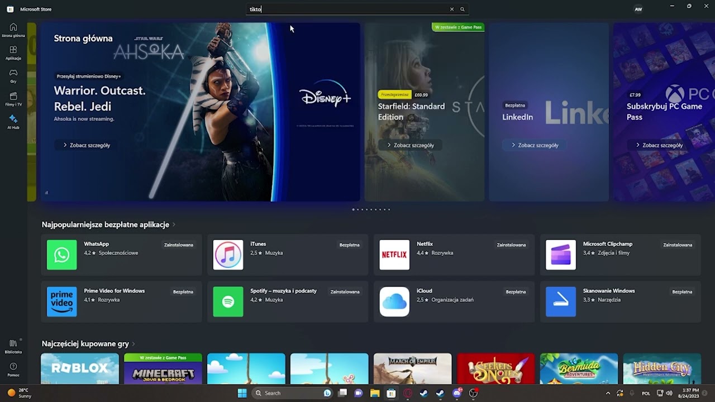Click Zainstalowana label for WhatsApp
Screen dimensions: 715x402
tap(179, 245)
